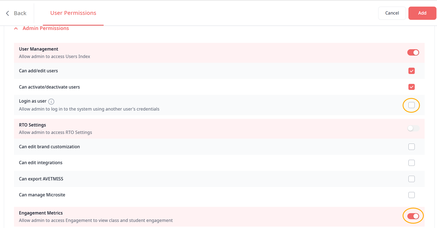Screen dimensions: 437x228
Task: Click the 'Can edit integrations' label
Action: (41, 163)
